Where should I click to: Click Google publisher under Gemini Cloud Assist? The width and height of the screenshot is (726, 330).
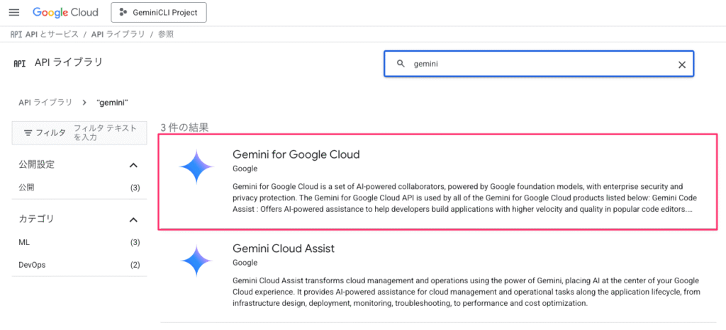(245, 263)
